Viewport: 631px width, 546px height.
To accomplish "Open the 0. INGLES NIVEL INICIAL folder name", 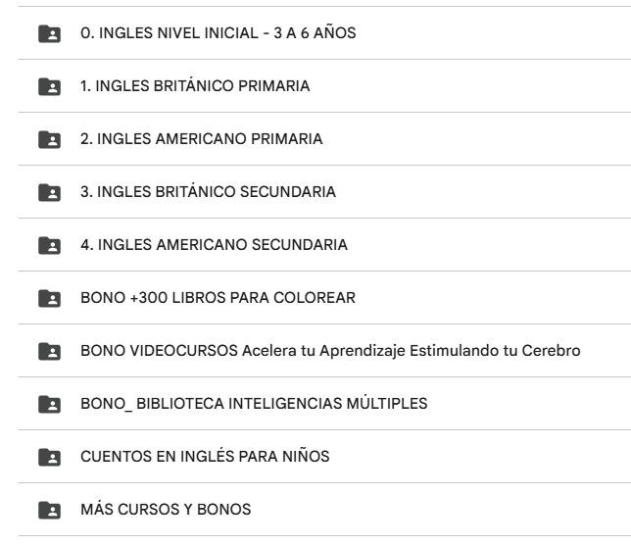I will (x=218, y=34).
